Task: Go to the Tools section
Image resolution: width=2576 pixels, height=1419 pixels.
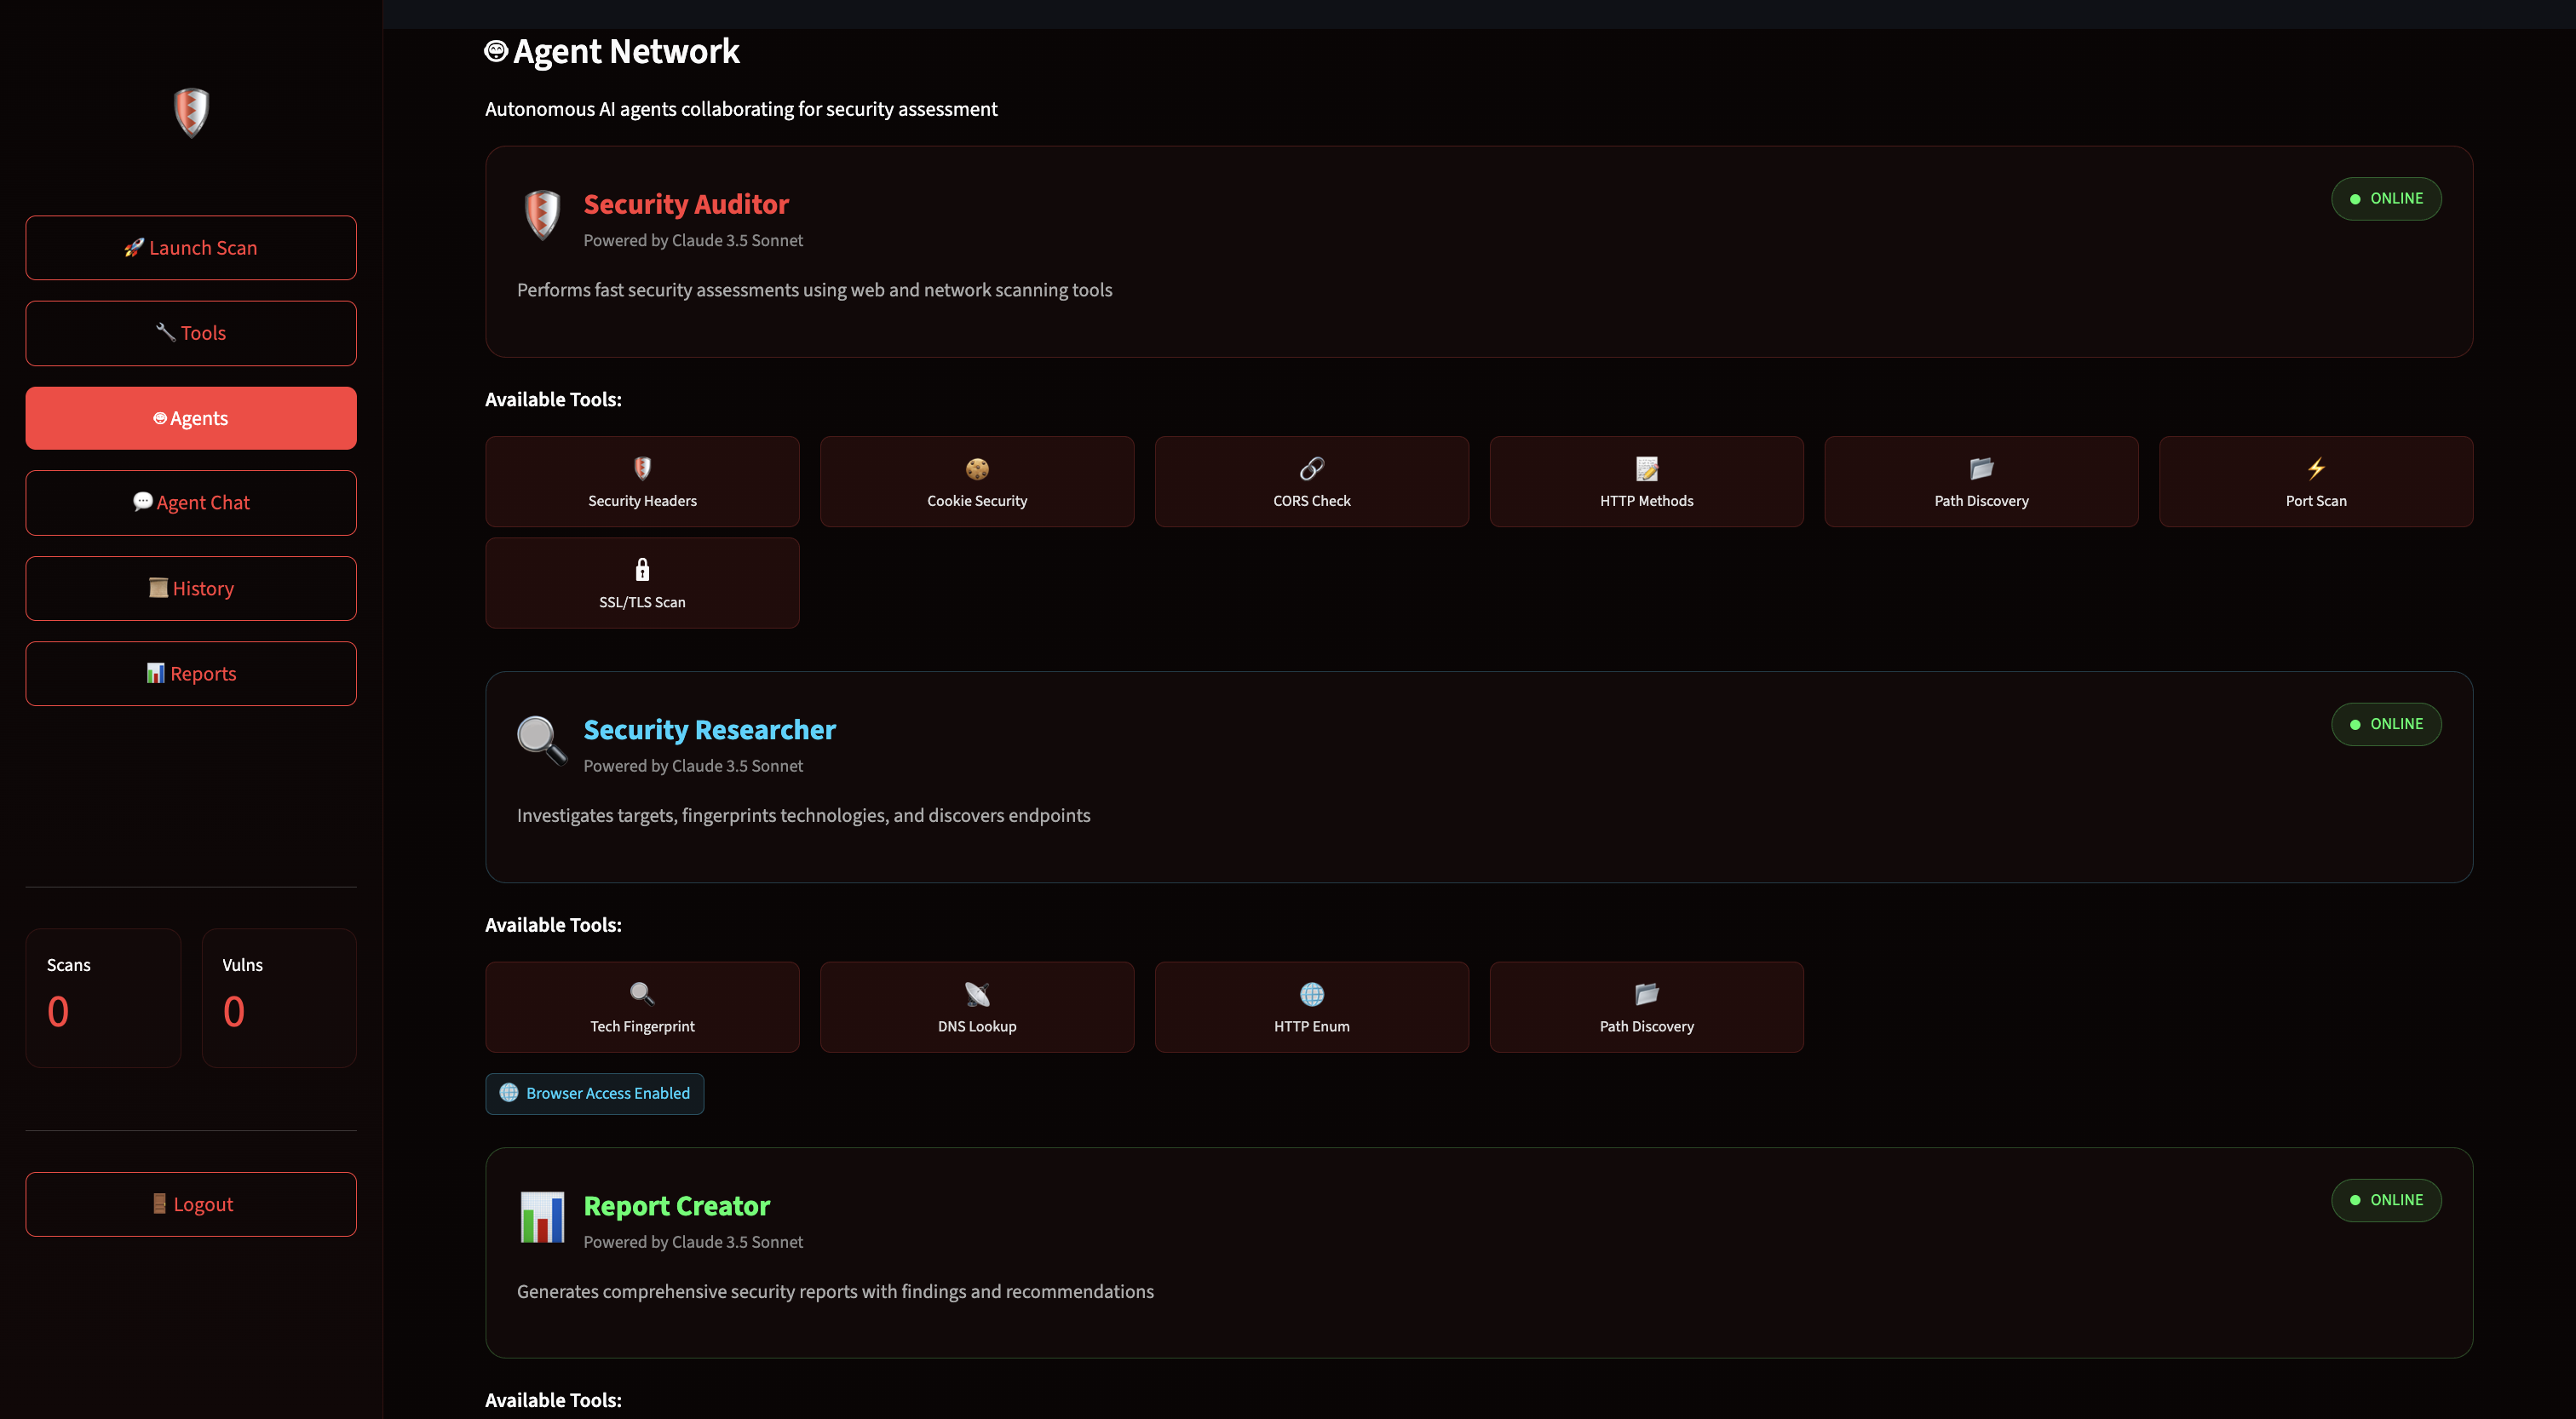Action: point(191,333)
